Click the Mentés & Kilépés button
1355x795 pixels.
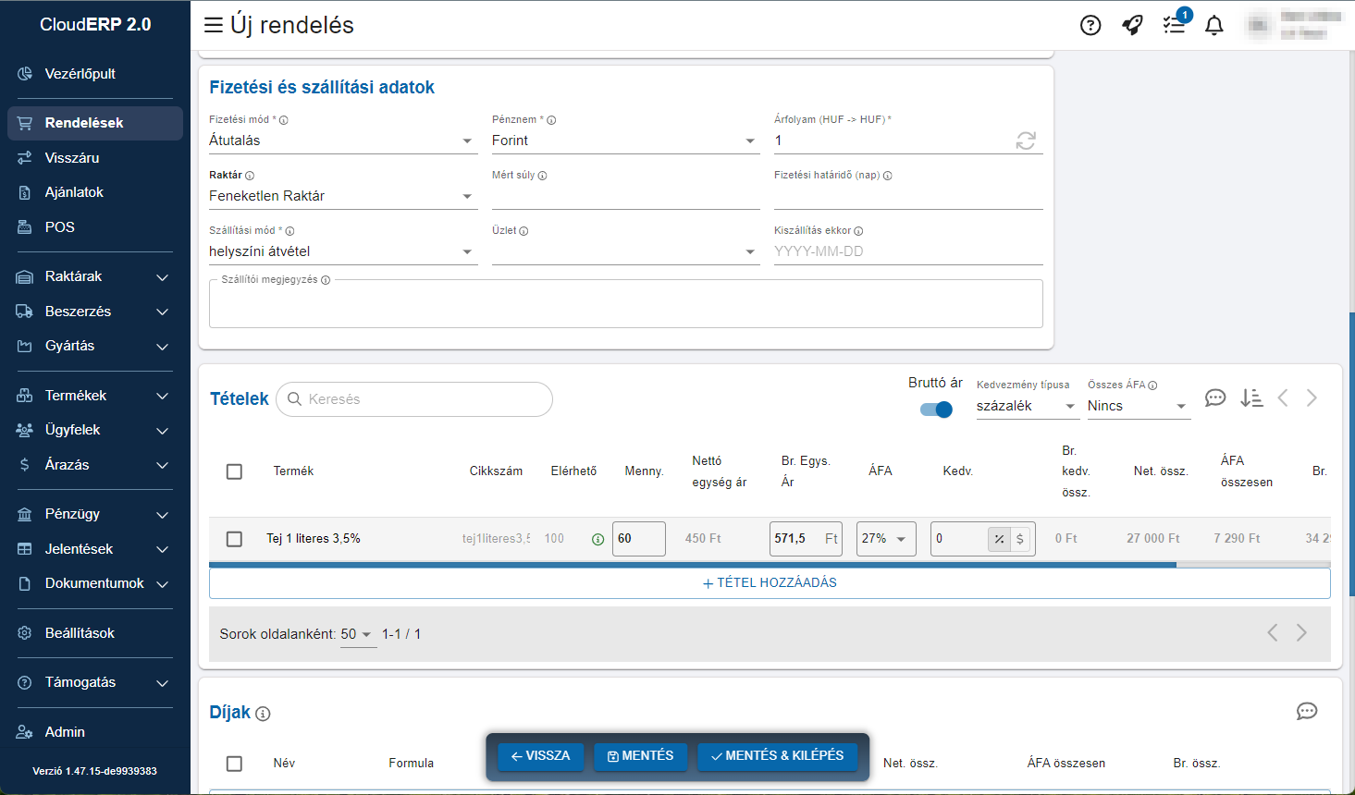point(777,756)
